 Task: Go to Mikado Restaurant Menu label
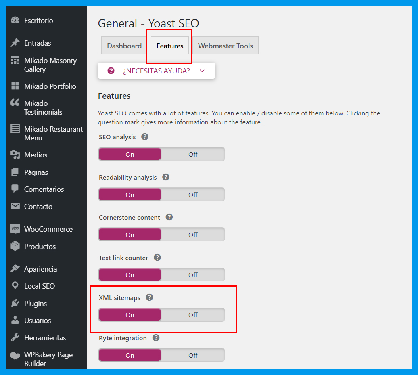click(54, 133)
